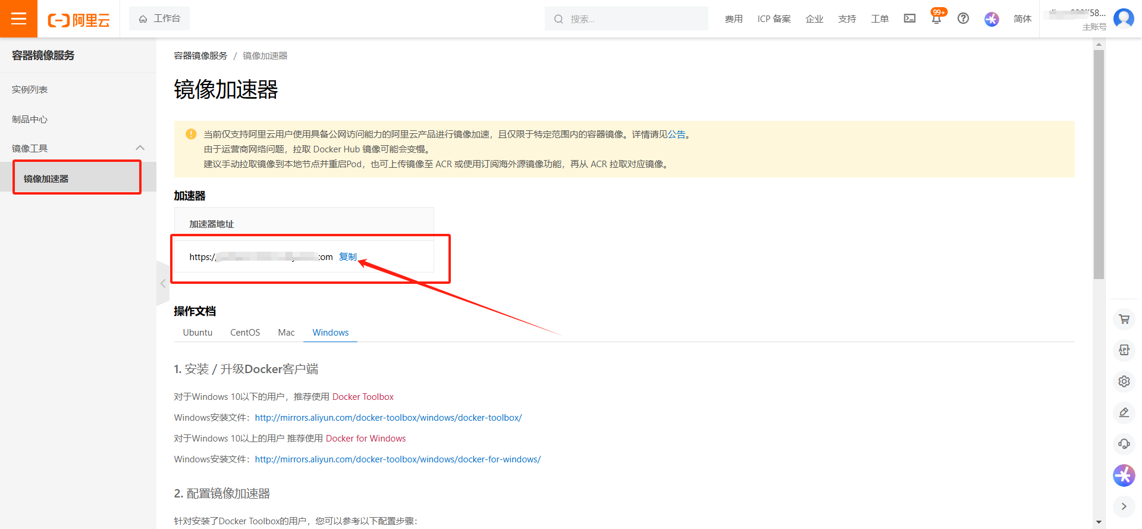Switch to the CentOS tab

point(245,333)
